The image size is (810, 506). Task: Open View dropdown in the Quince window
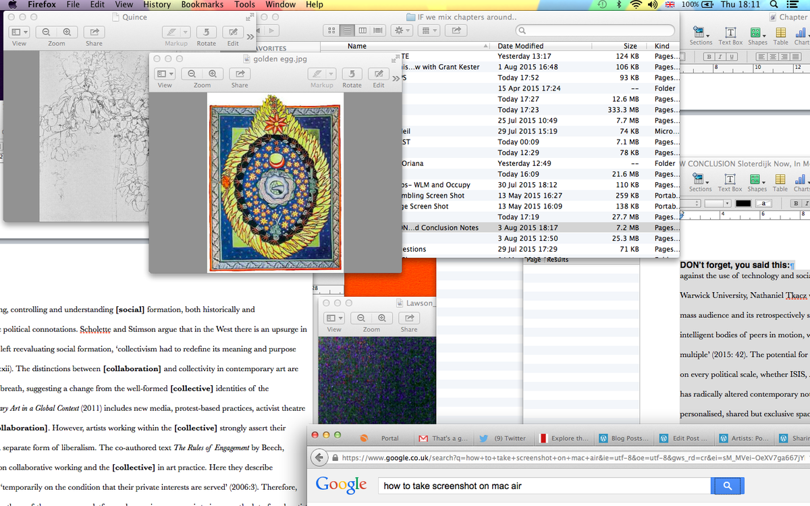point(19,32)
